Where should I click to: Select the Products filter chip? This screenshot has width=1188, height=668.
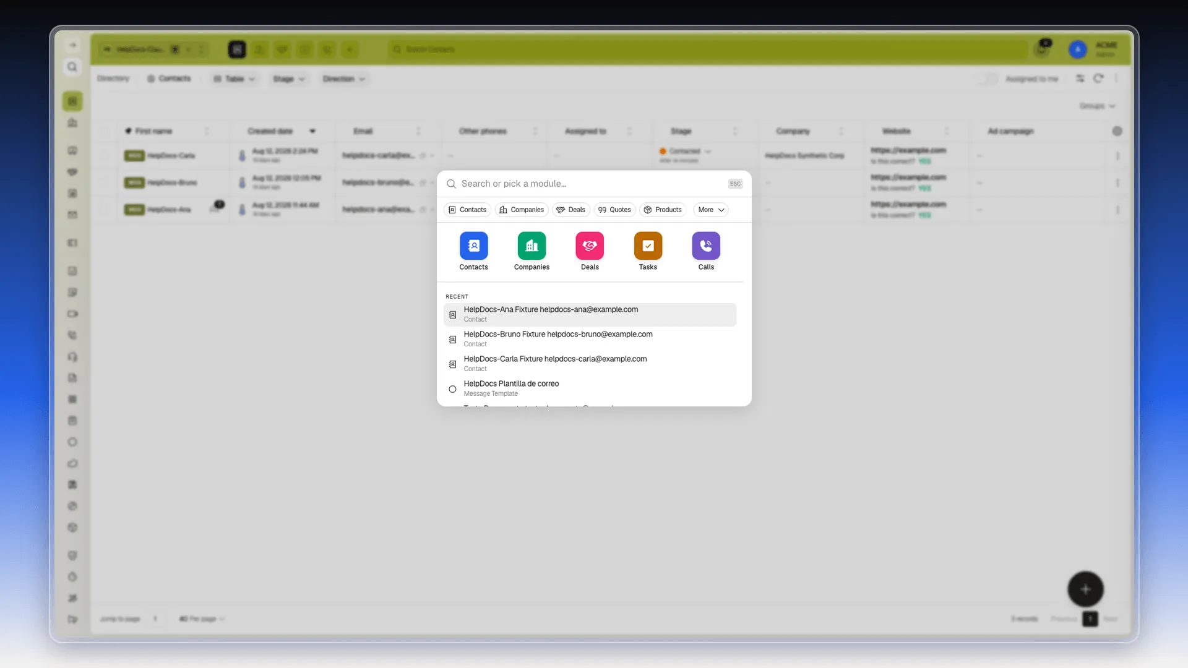663,210
